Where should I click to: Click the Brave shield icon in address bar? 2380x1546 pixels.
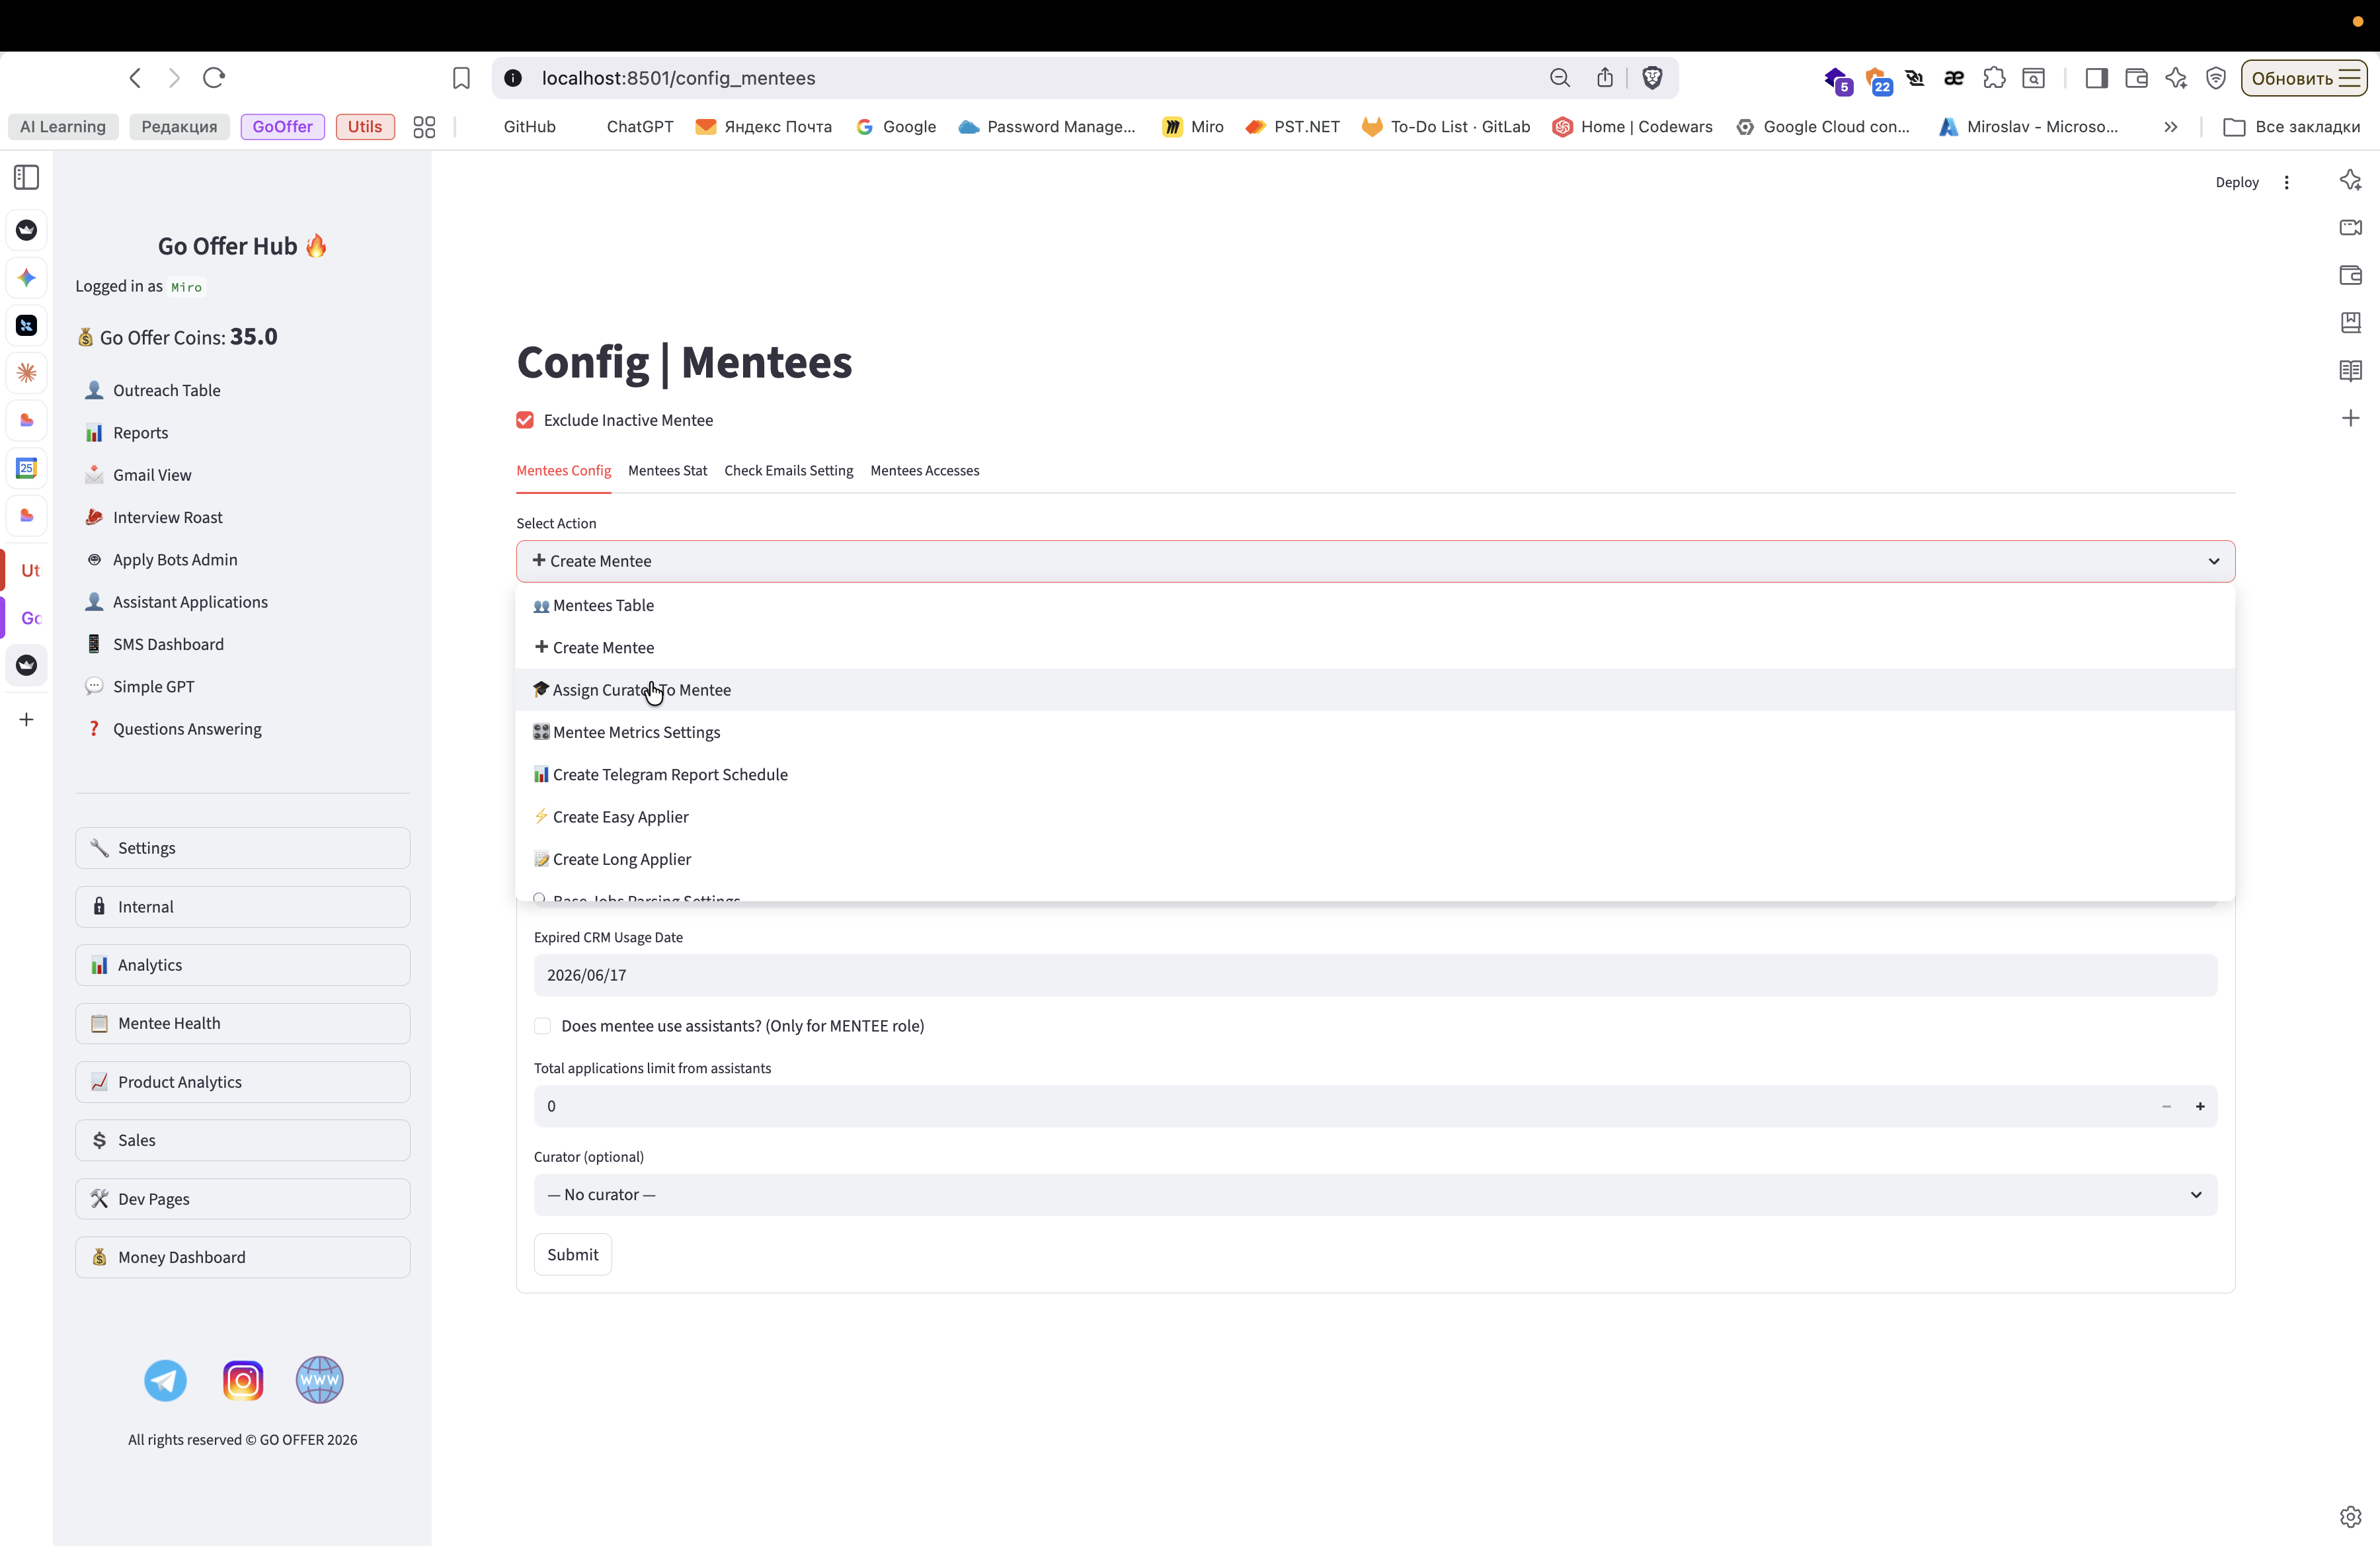[x=1652, y=78]
